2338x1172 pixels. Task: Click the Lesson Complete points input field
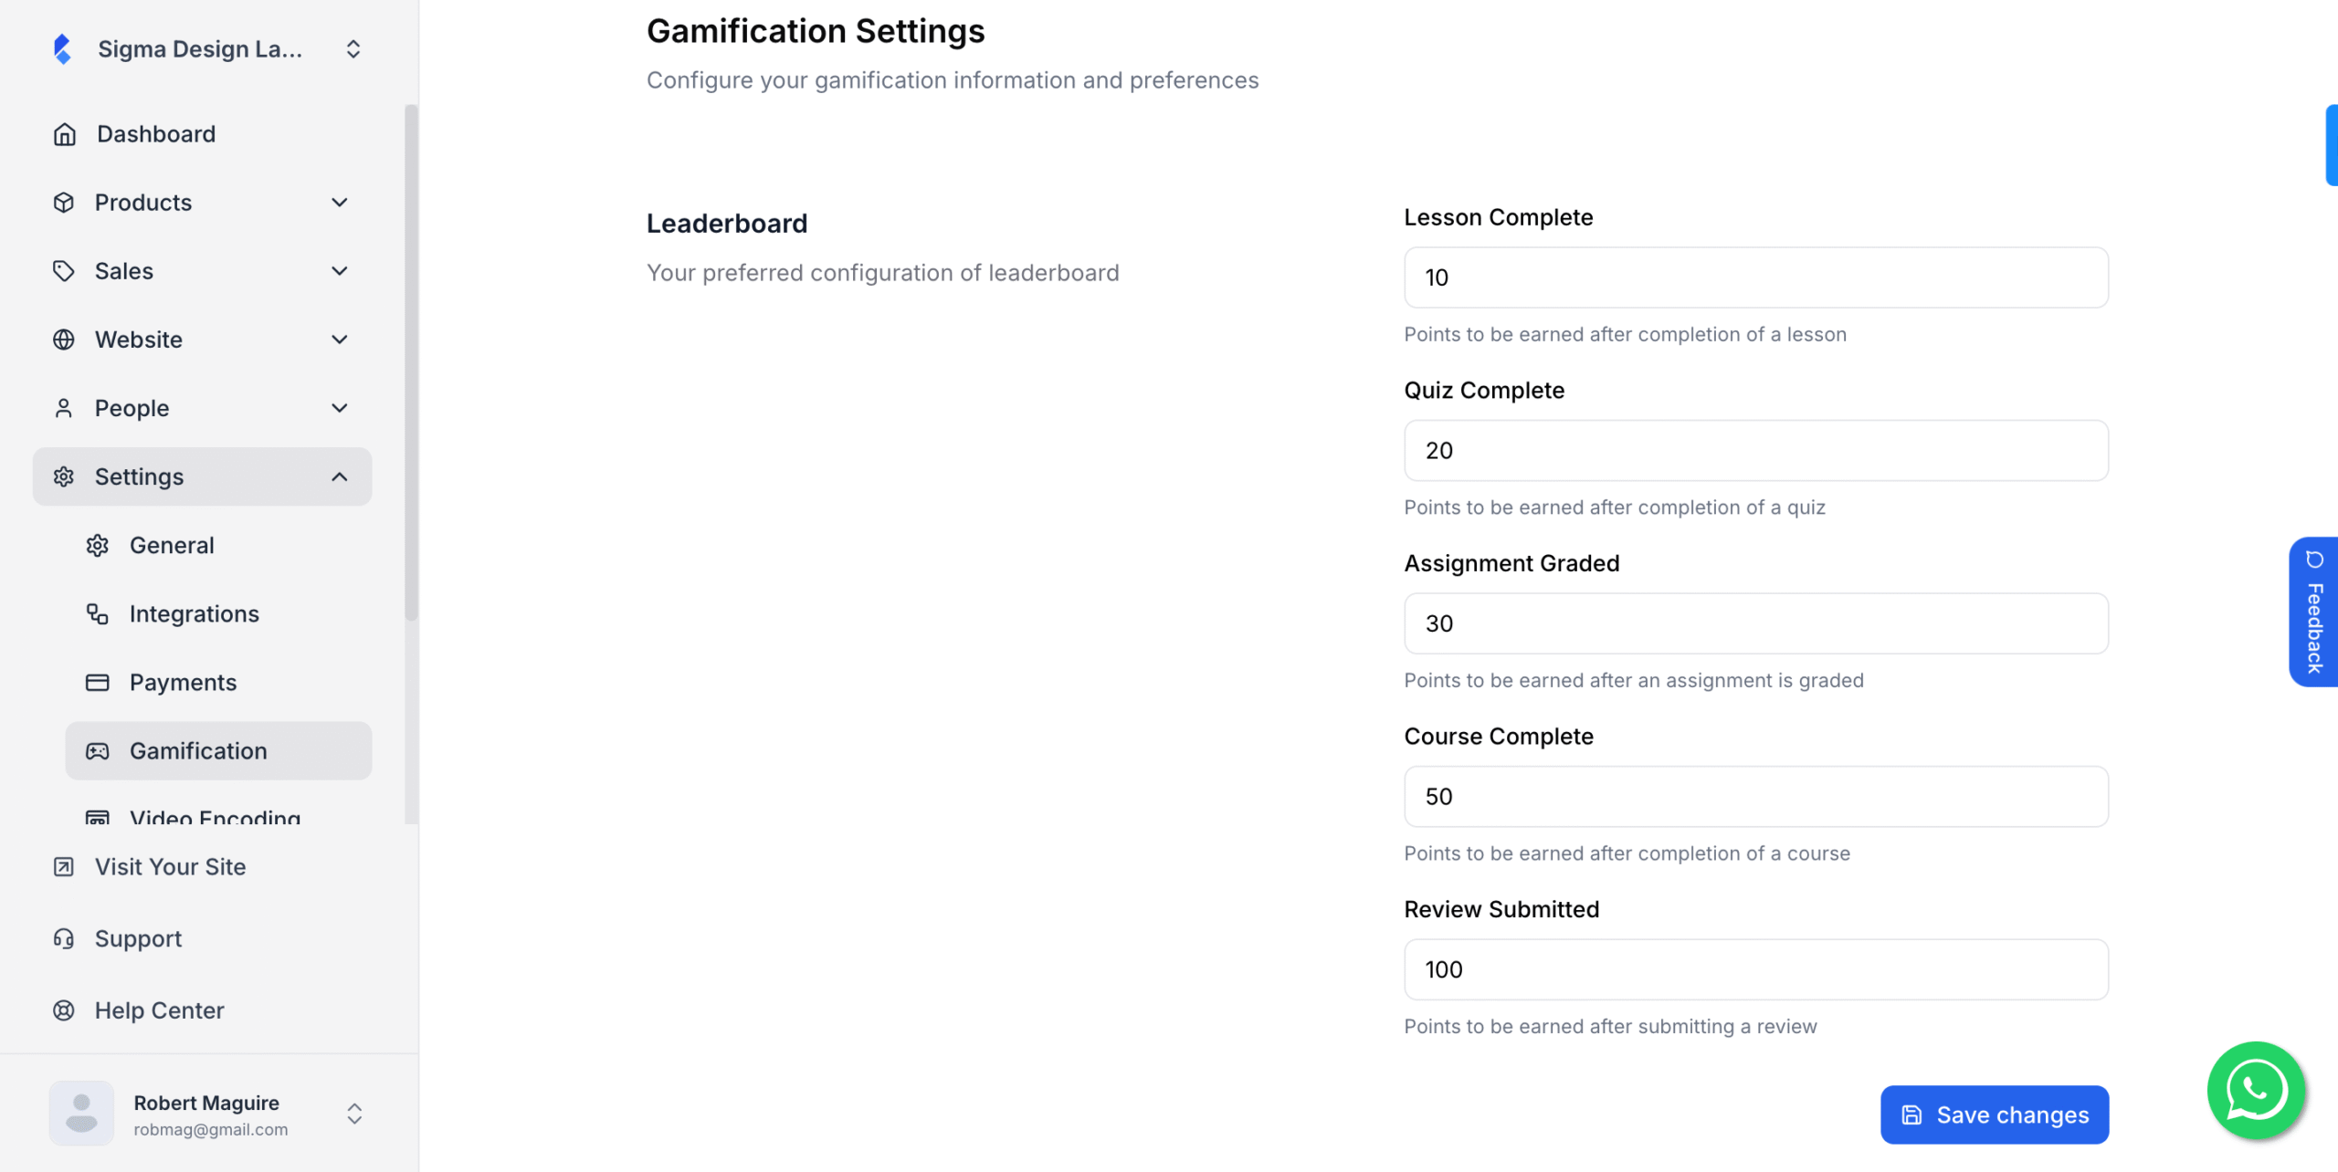[1754, 277]
